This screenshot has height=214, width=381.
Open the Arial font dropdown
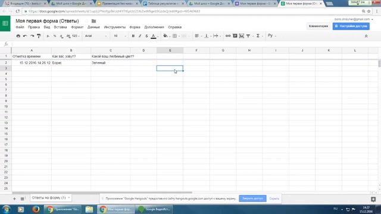tap(96, 36)
